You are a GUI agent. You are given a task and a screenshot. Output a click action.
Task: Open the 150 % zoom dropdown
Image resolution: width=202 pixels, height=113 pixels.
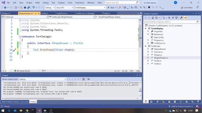pyautogui.click(x=6, y=71)
